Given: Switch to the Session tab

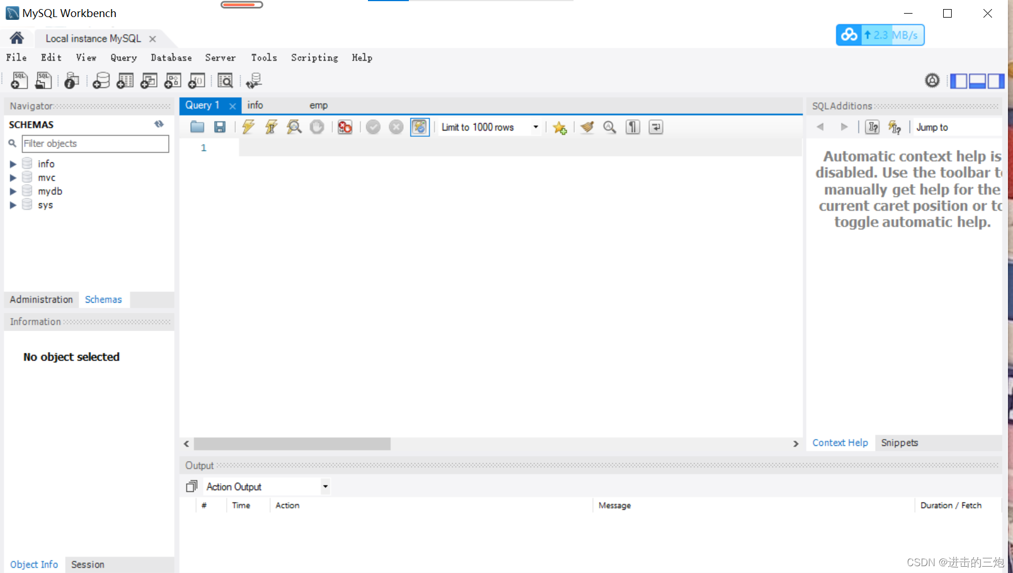Looking at the screenshot, I should [x=88, y=564].
